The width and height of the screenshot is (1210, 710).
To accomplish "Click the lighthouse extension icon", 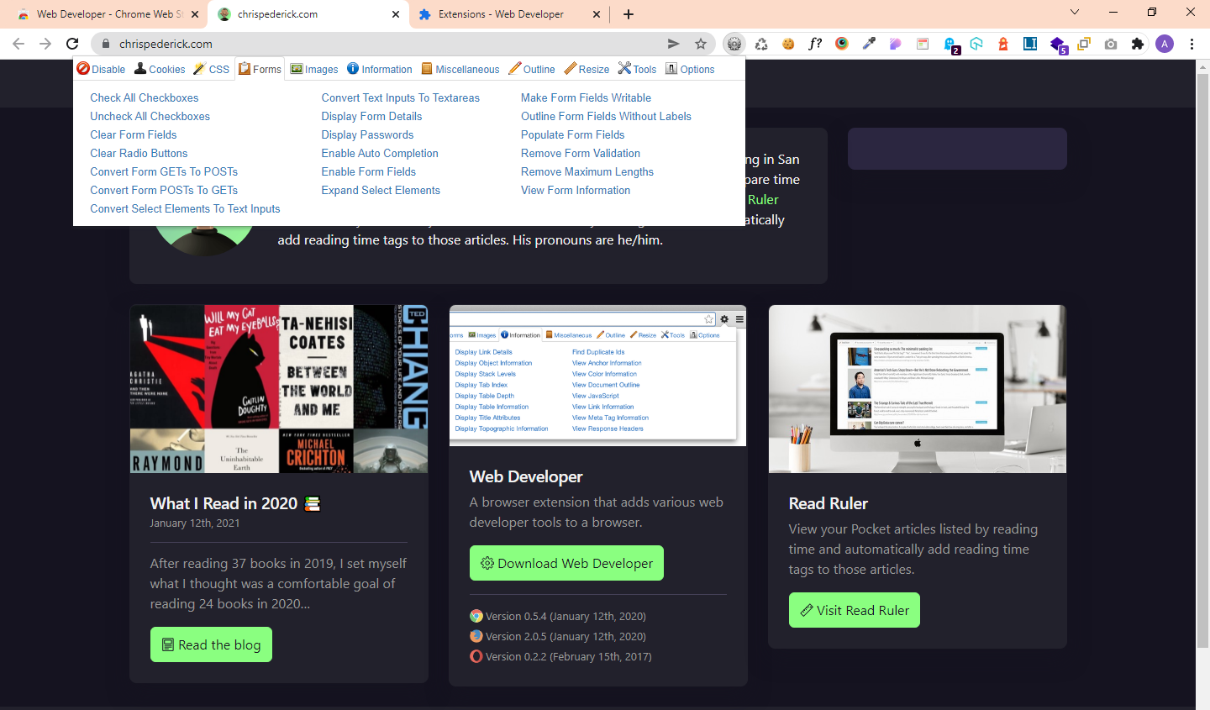I will (x=1003, y=44).
